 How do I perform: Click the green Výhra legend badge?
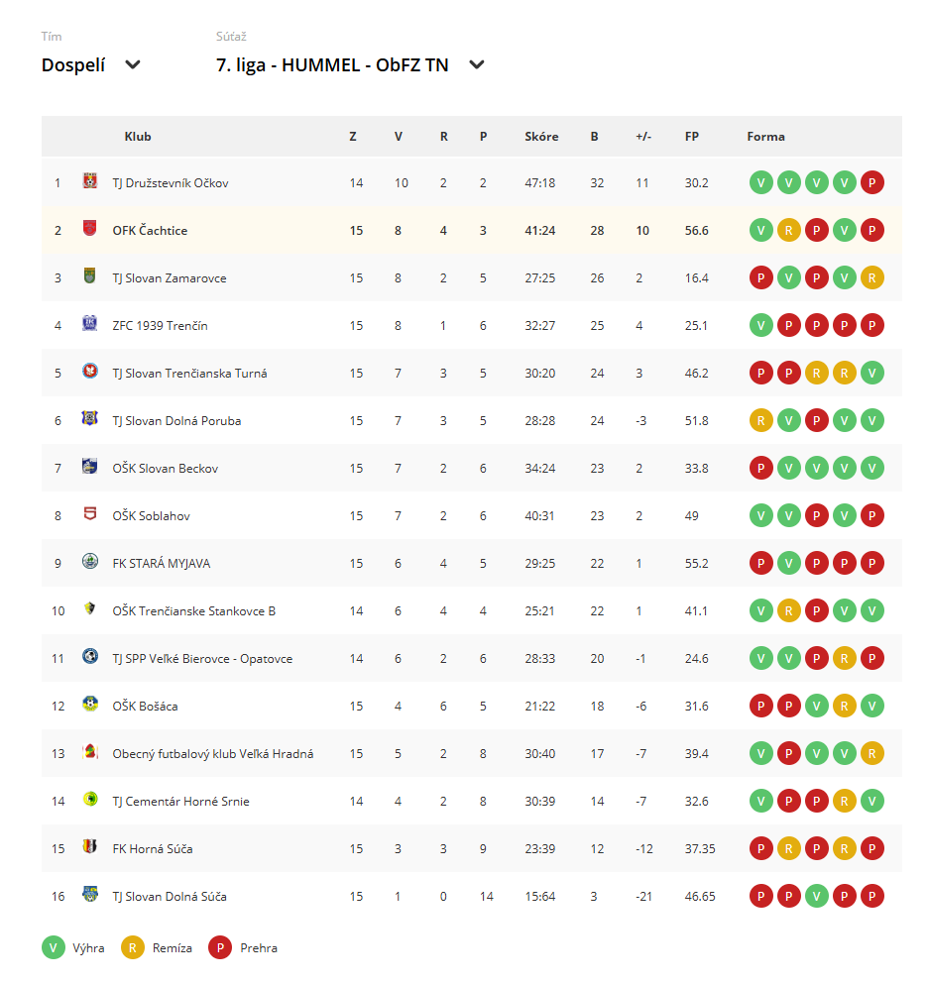coord(54,947)
